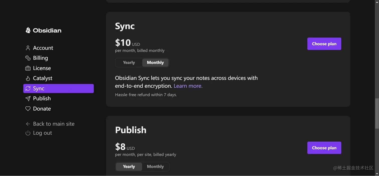Click the back arrow beside 'Back to main site'

[x=28, y=124]
